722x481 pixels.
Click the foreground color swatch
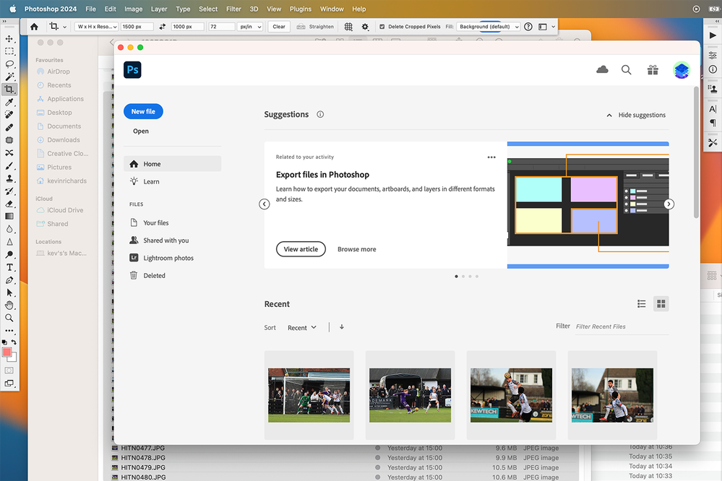(x=7, y=352)
